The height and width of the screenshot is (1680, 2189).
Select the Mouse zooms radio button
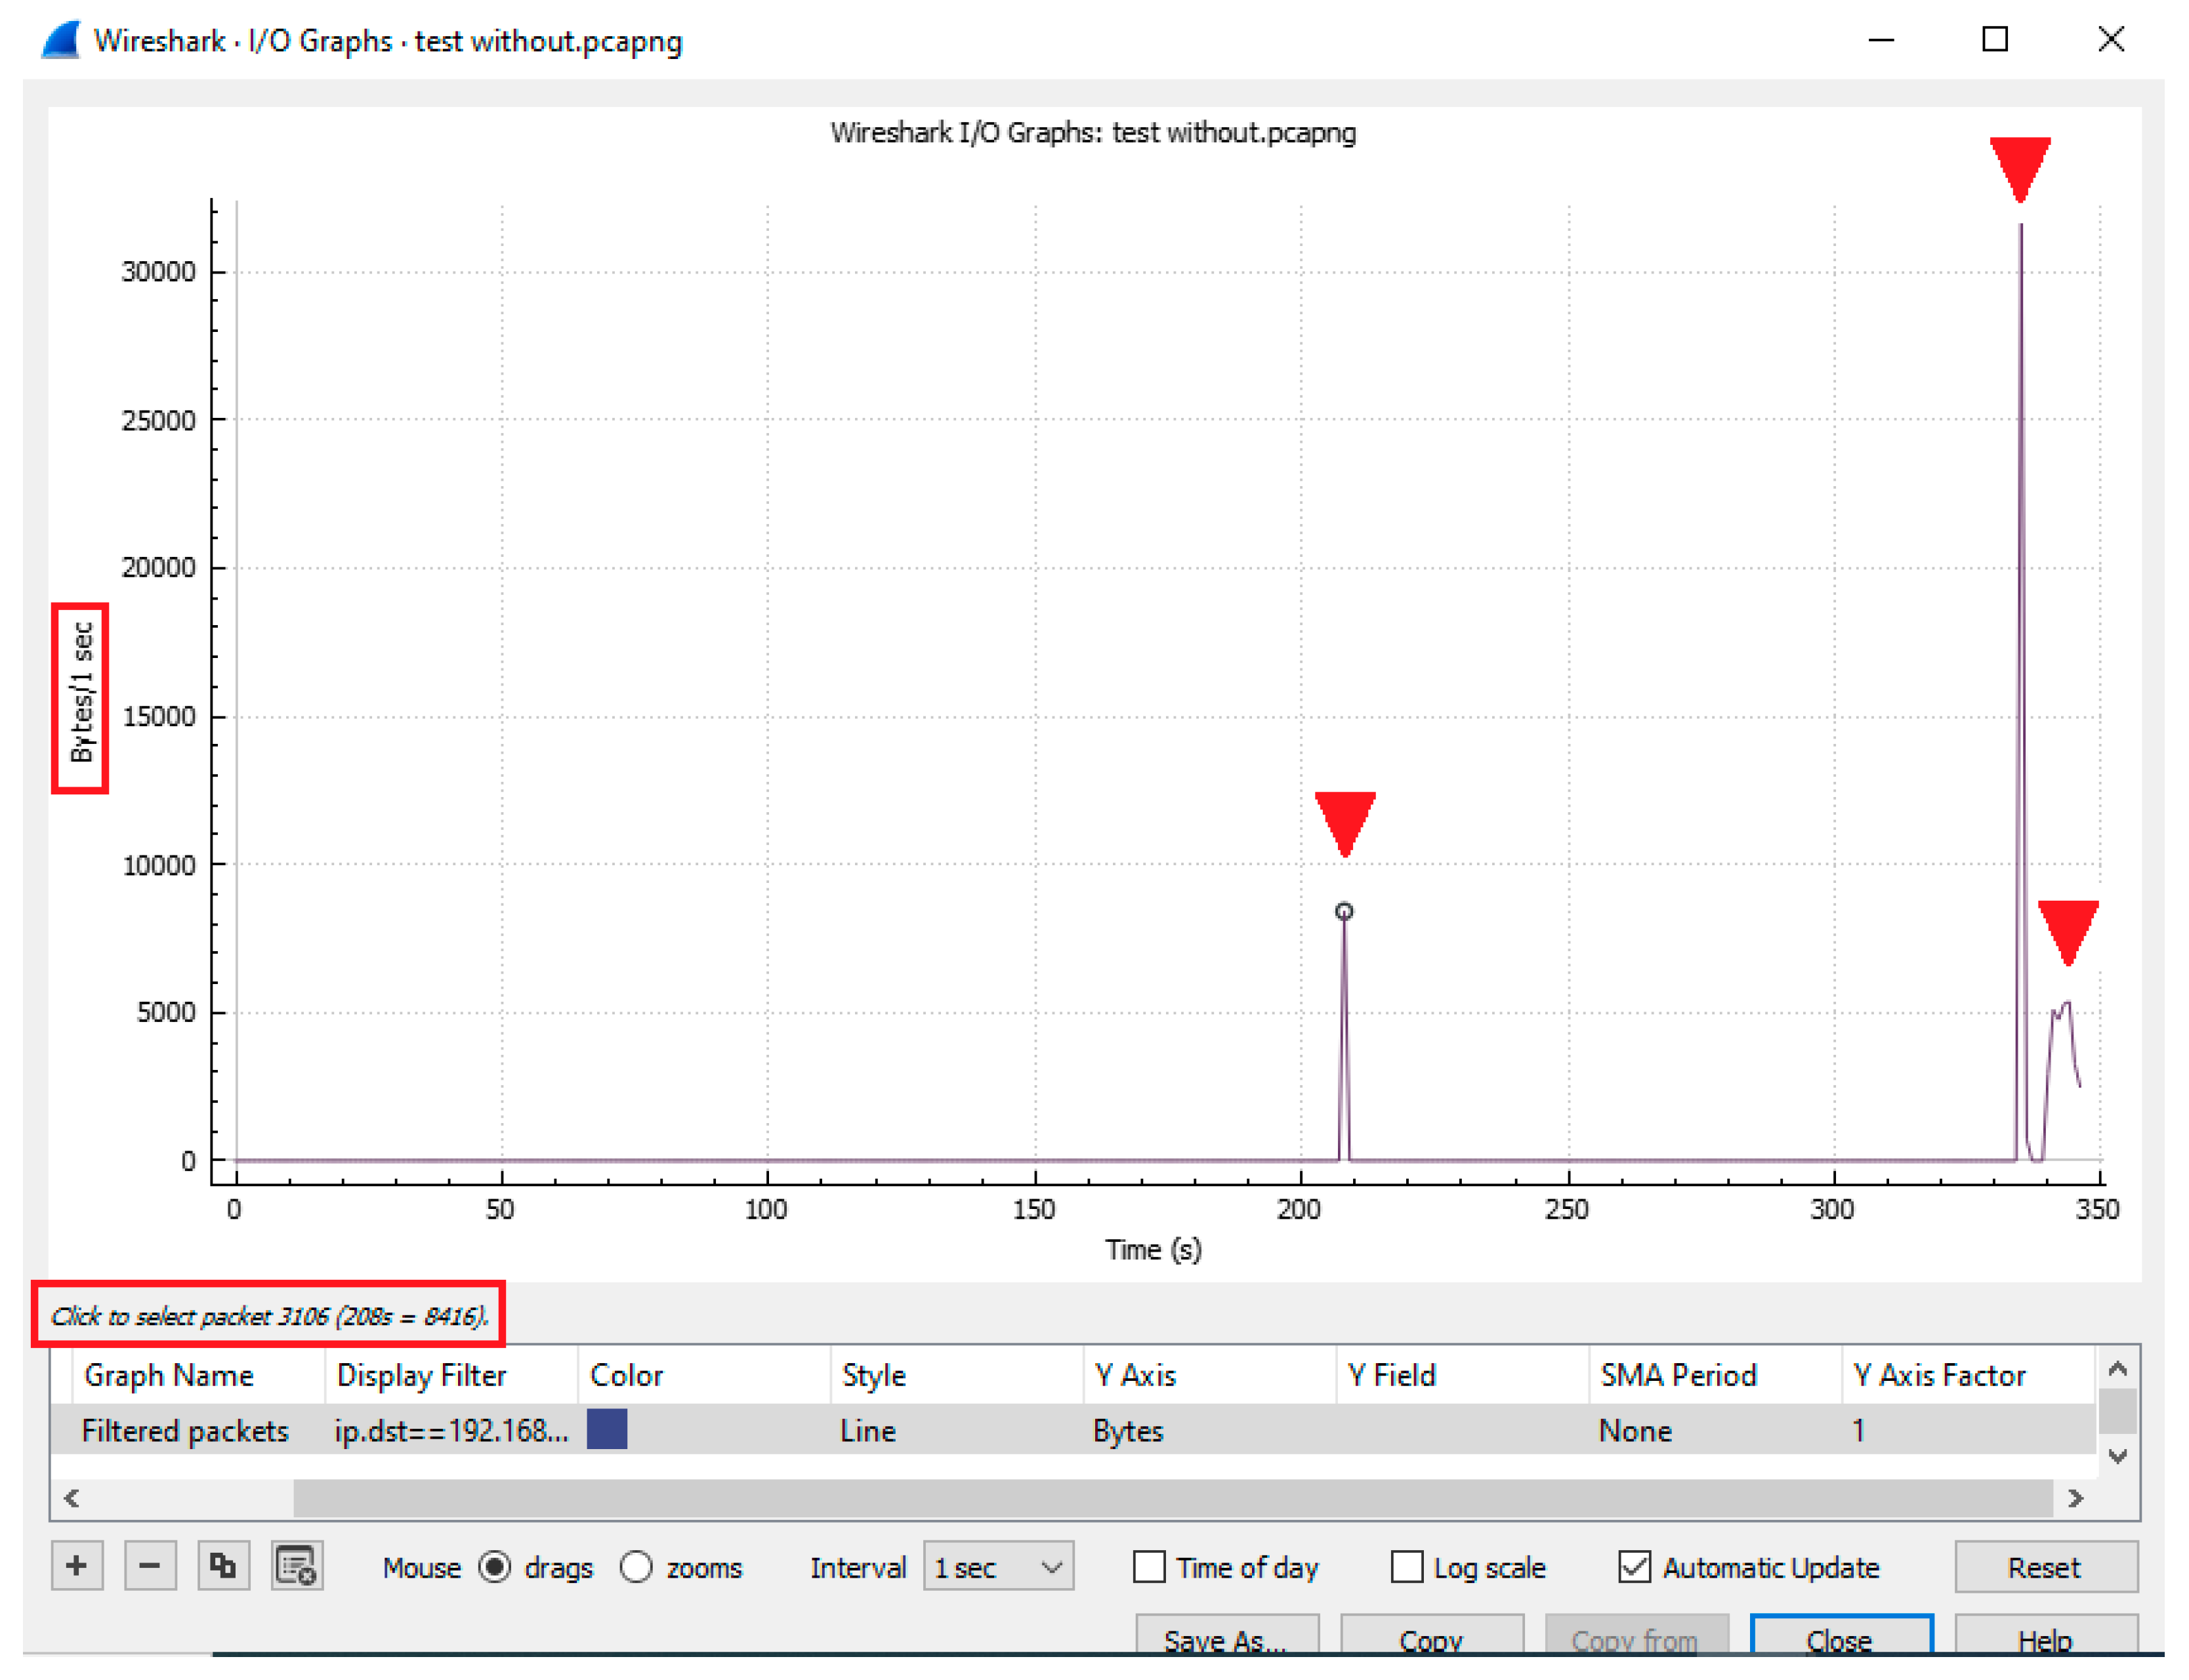636,1567
